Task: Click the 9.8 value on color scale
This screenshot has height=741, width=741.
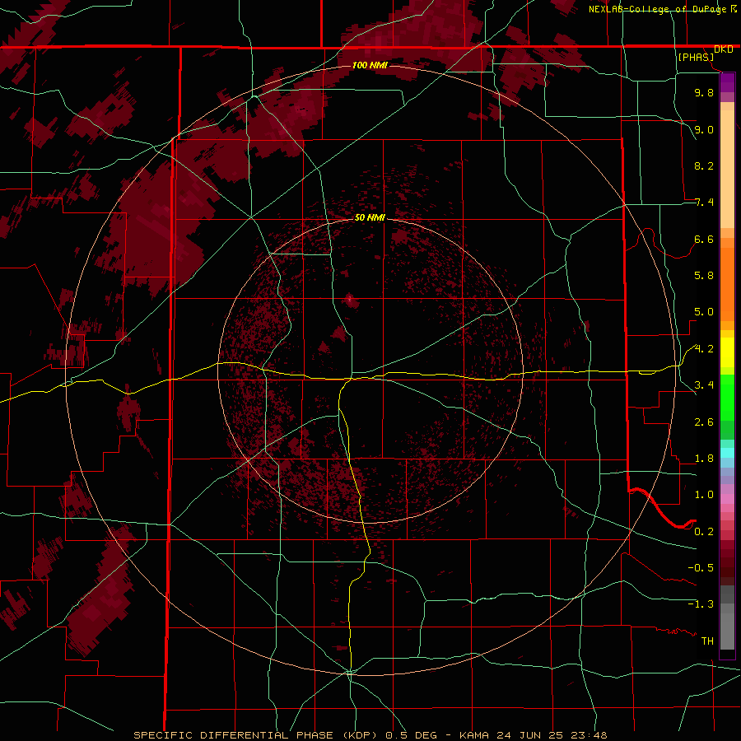Action: coord(704,92)
